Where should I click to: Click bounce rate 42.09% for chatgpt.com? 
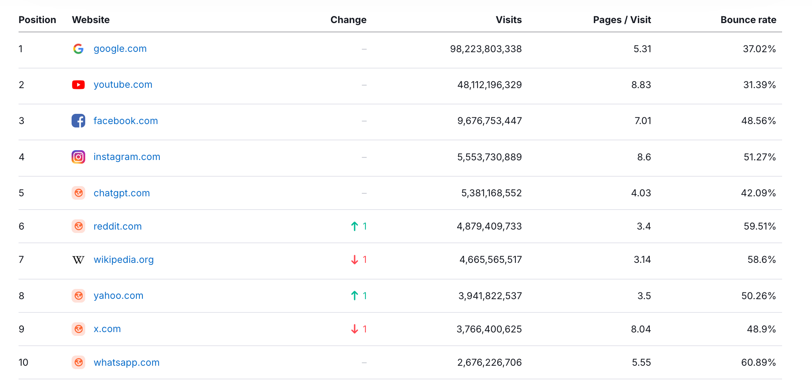point(759,193)
